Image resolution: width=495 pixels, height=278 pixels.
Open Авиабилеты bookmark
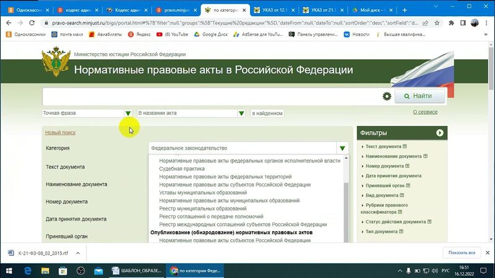tap(105, 35)
